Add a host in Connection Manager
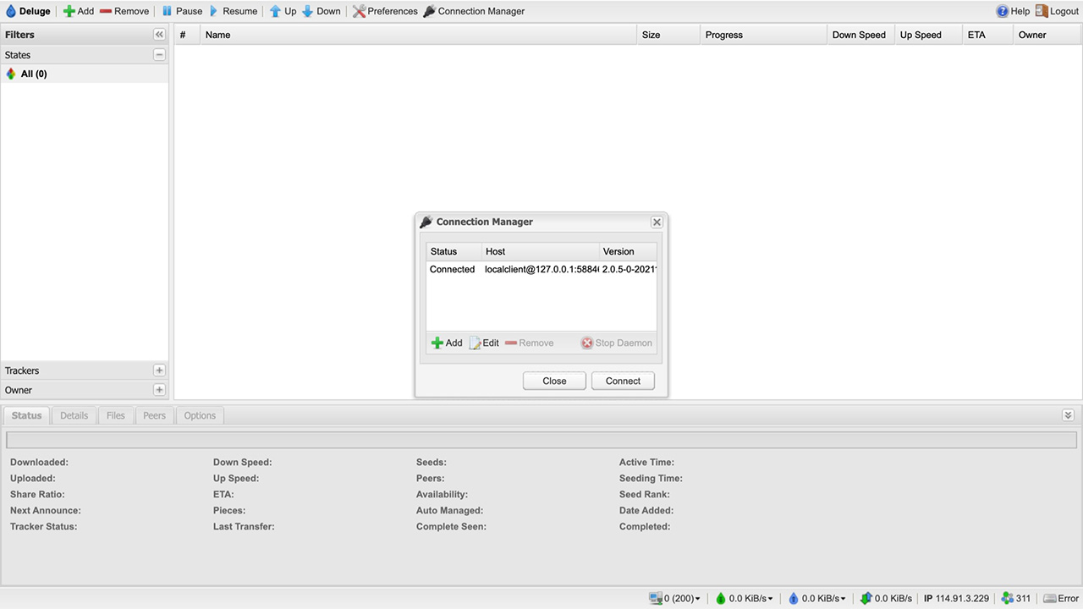The image size is (1083, 609). (x=447, y=343)
